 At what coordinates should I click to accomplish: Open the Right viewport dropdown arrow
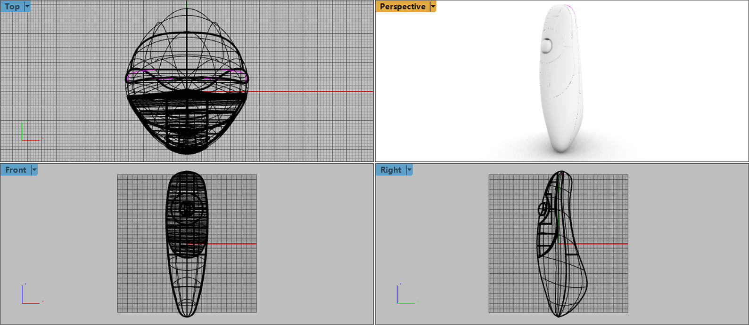click(409, 170)
